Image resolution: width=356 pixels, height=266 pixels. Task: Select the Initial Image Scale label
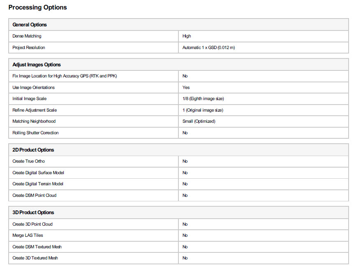click(30, 99)
